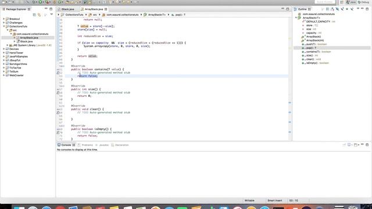
Task: Open the Problems tab
Action: 85,145
